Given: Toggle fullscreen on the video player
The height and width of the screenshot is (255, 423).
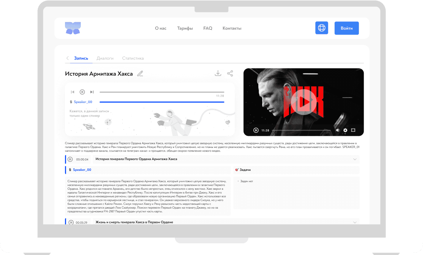Looking at the screenshot, I should pyautogui.click(x=354, y=130).
